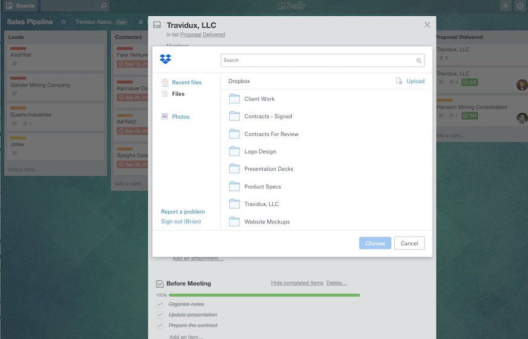Viewport: 528px width, 339px height.
Task: Click the search magnifier icon in Dropbox
Action: click(x=419, y=61)
